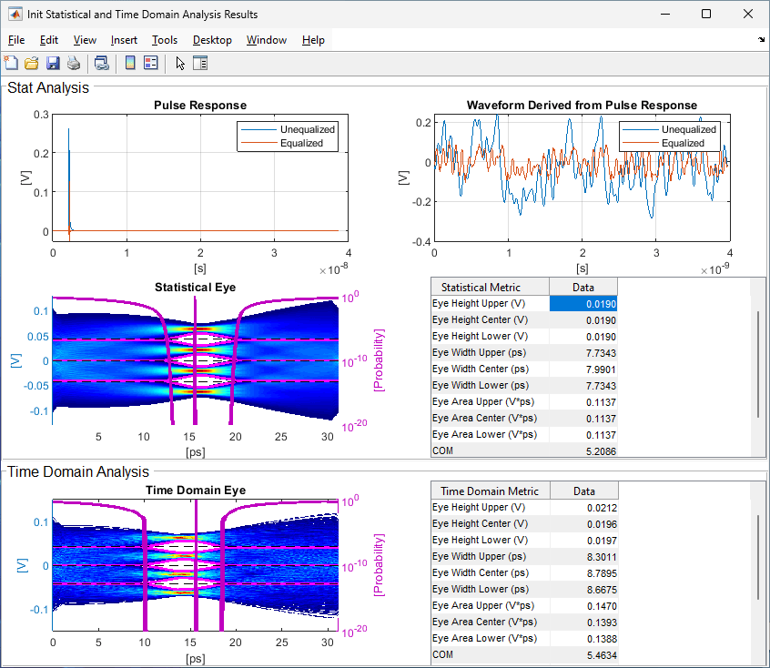Click the legend in the Pulse Response plot
770x668 pixels.
point(288,136)
